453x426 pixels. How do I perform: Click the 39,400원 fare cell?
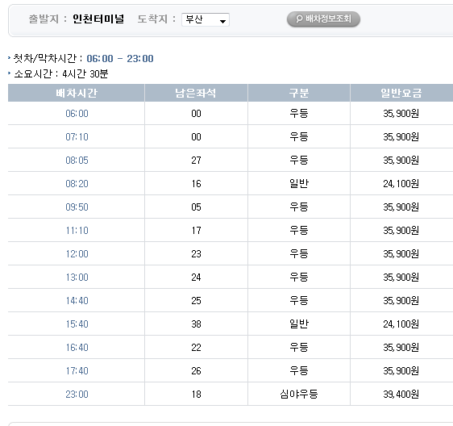401,395
